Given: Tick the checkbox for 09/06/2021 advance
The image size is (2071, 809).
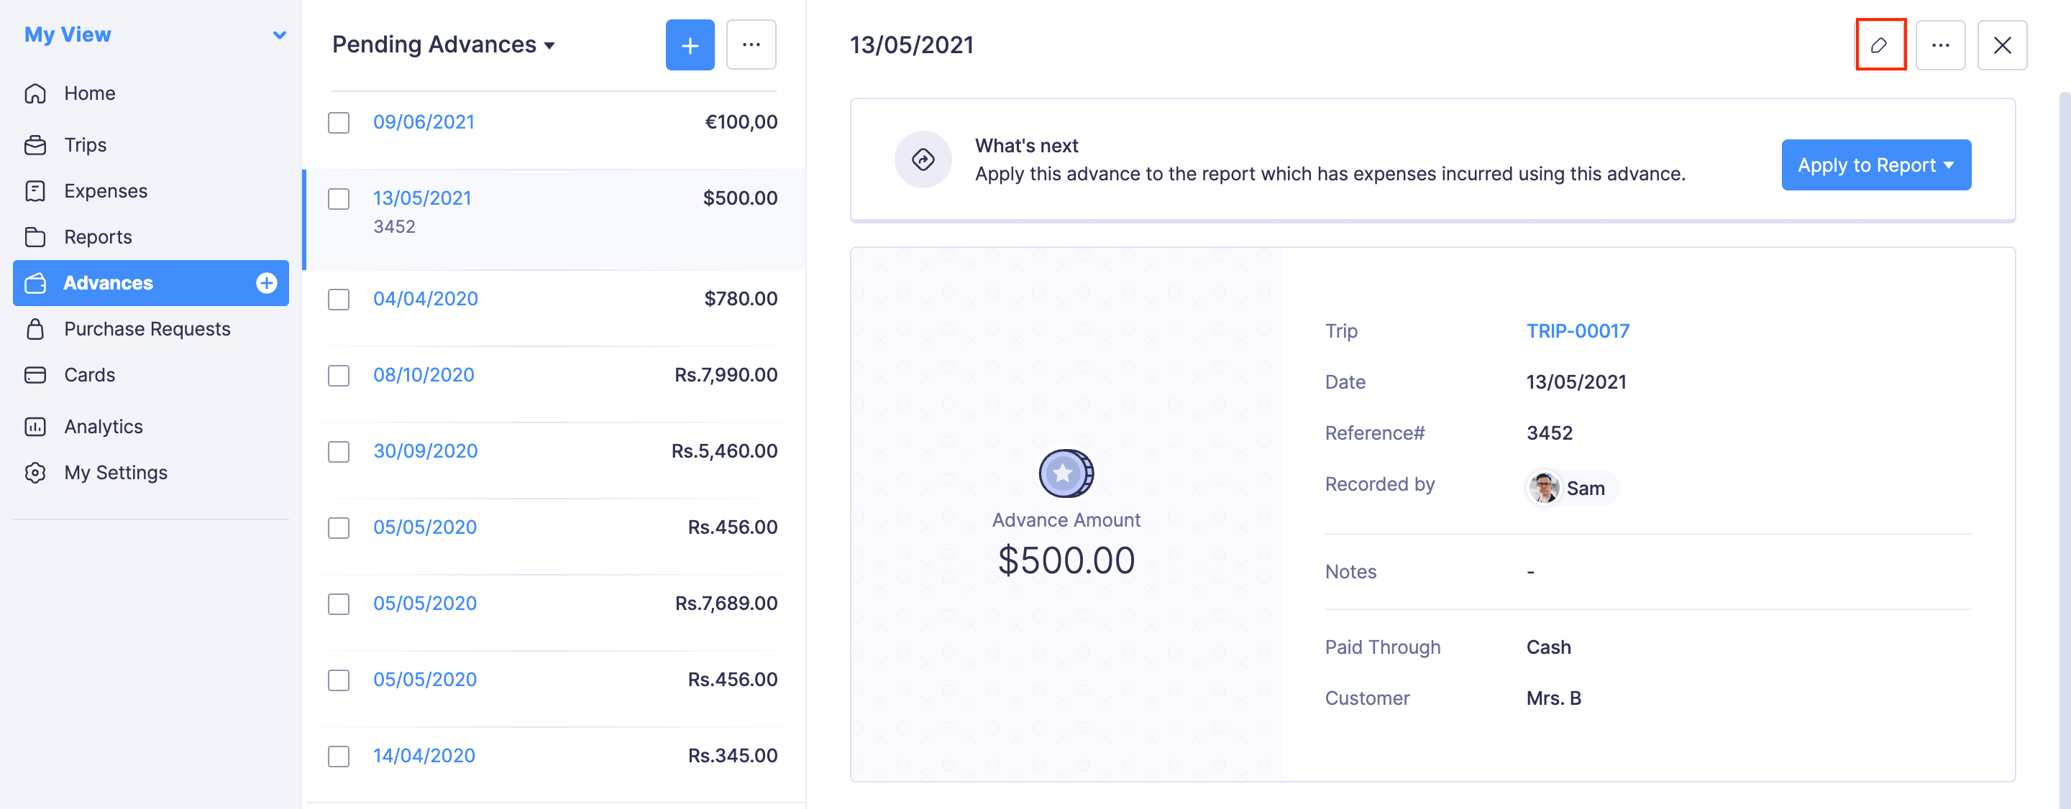Looking at the screenshot, I should 339,123.
